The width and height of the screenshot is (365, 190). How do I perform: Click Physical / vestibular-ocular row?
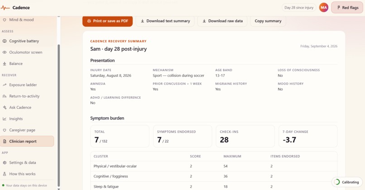(x=214, y=166)
